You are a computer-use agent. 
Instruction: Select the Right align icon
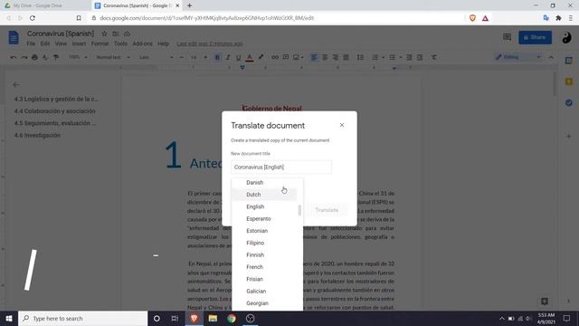336,57
